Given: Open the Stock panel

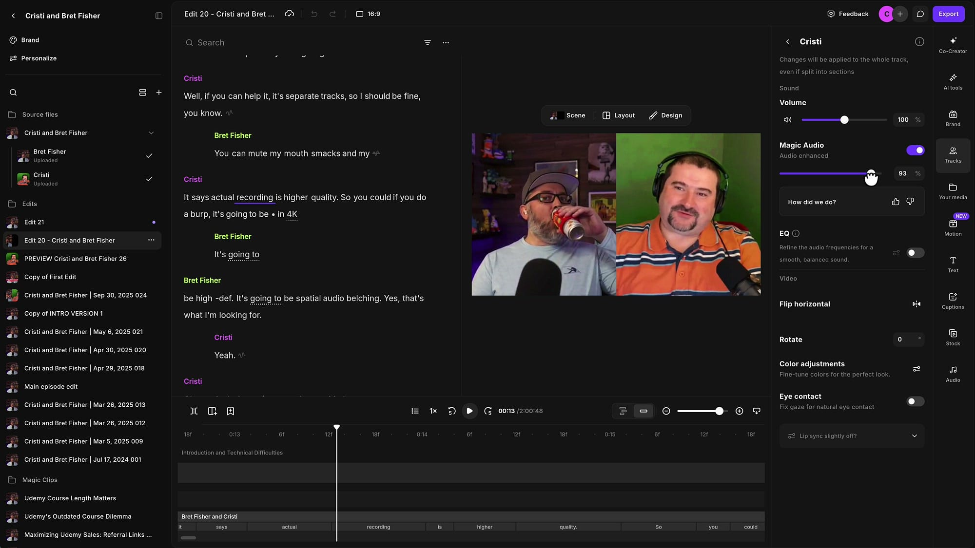Looking at the screenshot, I should 953,338.
